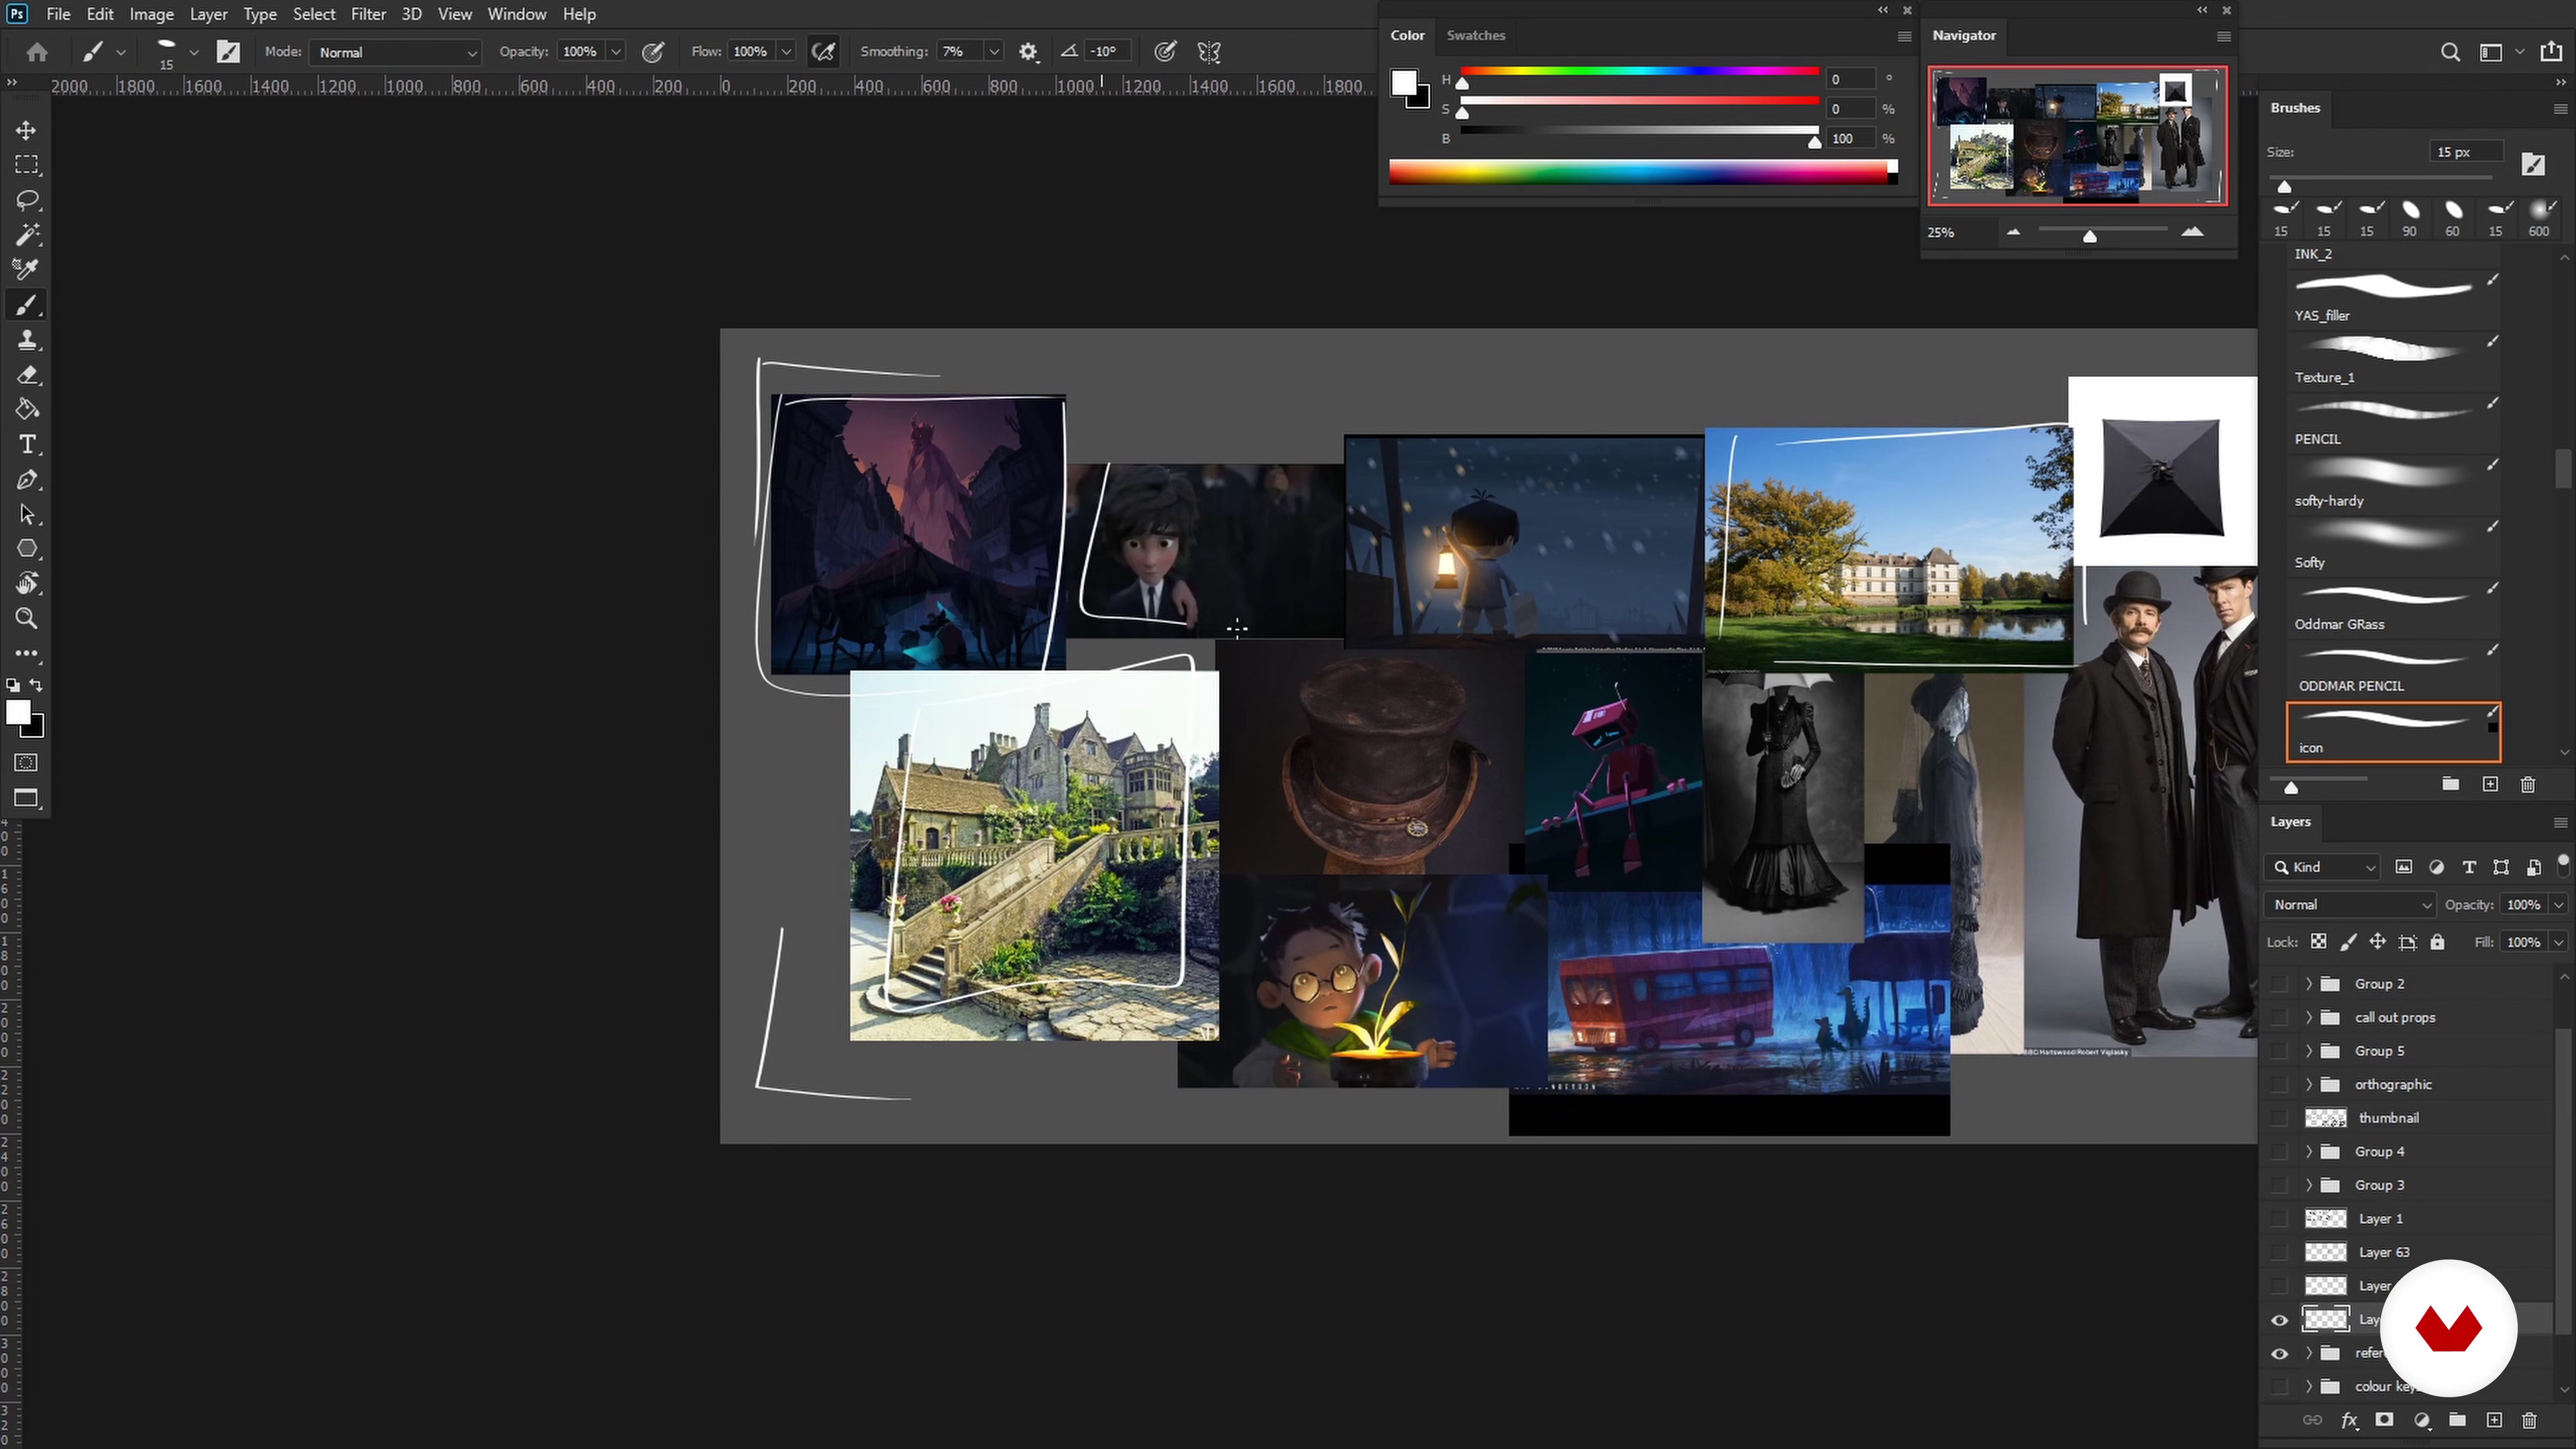Select the Magic Wand tool

point(27,235)
